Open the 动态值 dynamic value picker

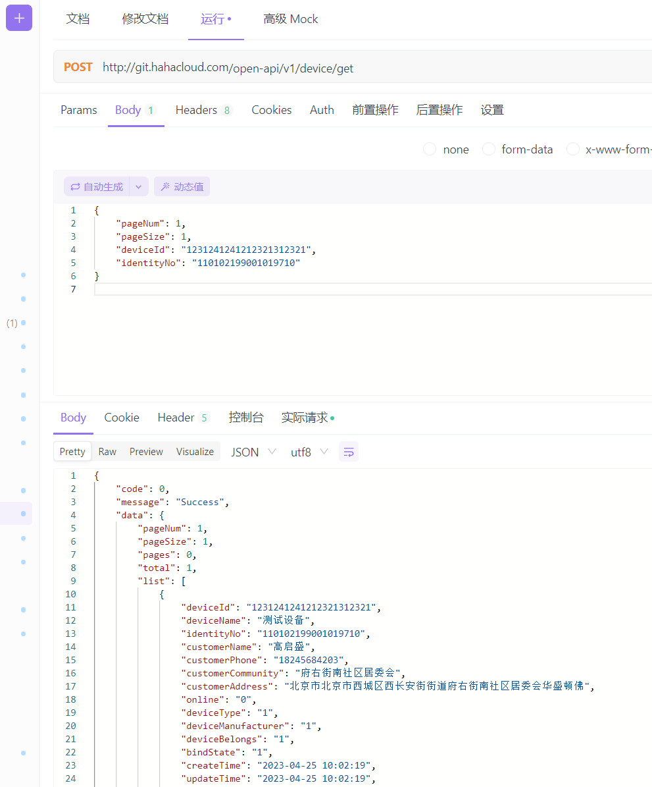[182, 187]
